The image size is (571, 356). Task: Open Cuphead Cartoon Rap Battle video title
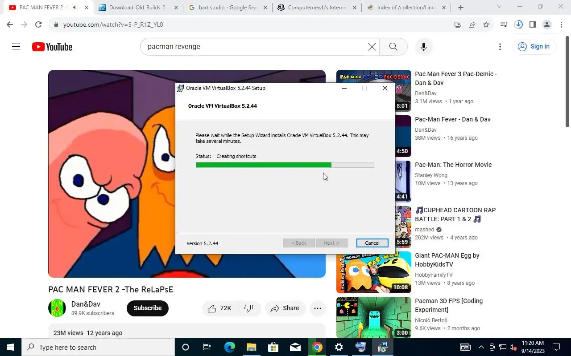[x=455, y=214]
